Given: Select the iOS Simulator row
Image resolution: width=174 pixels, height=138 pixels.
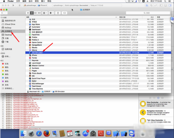Looking at the screenshot, I should 98,53.
